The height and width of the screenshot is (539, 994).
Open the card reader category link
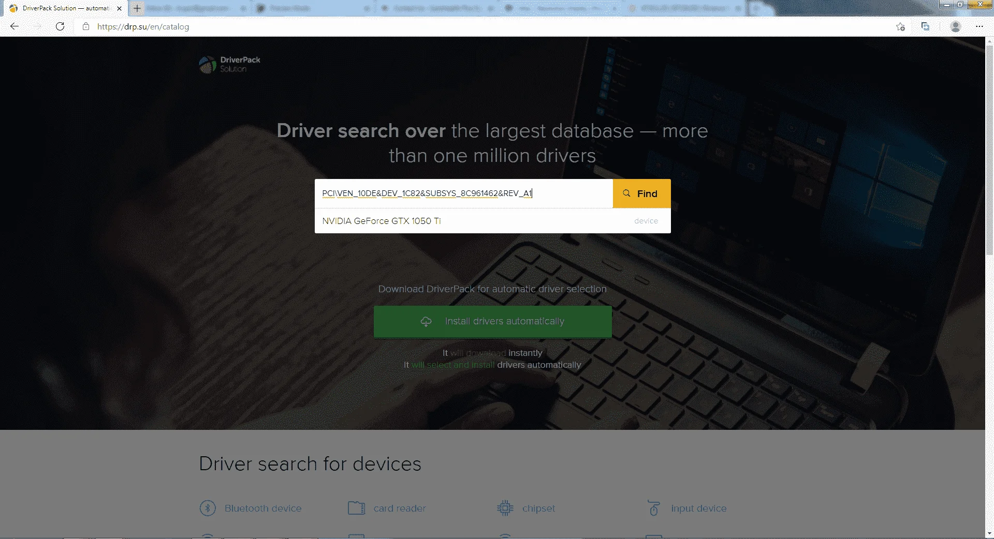[399, 508]
